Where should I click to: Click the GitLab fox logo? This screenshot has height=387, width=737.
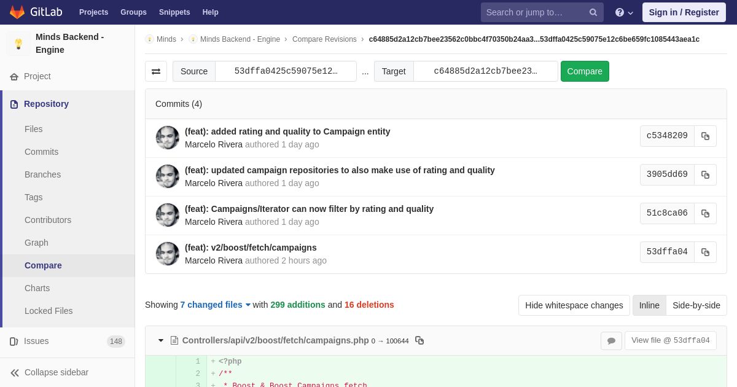(x=17, y=12)
